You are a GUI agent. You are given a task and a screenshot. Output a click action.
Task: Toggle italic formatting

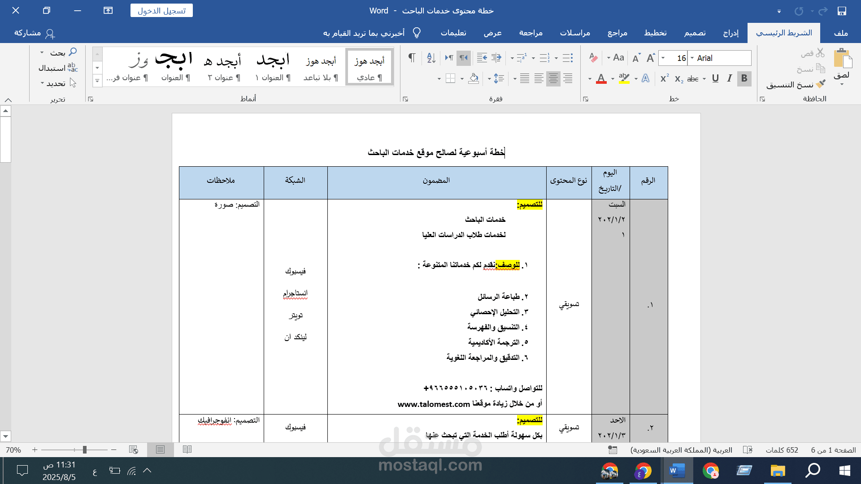click(730, 78)
